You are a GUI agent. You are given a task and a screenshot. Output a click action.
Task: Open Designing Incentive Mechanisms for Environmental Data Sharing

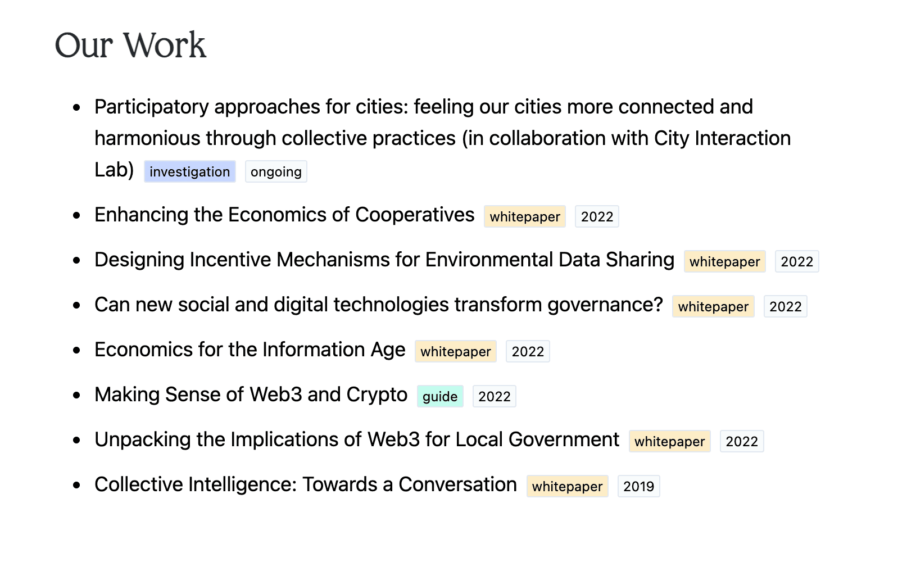384,260
